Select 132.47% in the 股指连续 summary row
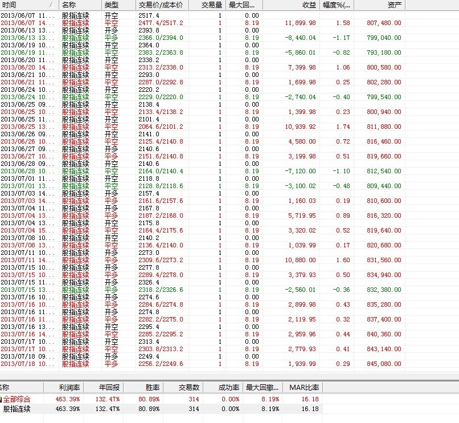The image size is (459, 423). (108, 409)
